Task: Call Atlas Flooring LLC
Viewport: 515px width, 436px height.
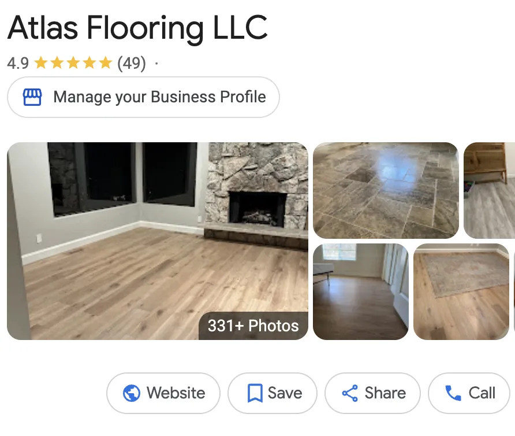Action: 469,393
